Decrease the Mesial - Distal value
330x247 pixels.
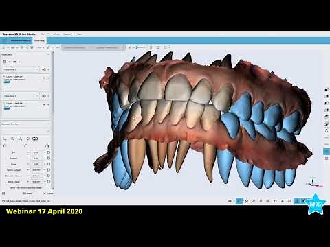point(28,182)
